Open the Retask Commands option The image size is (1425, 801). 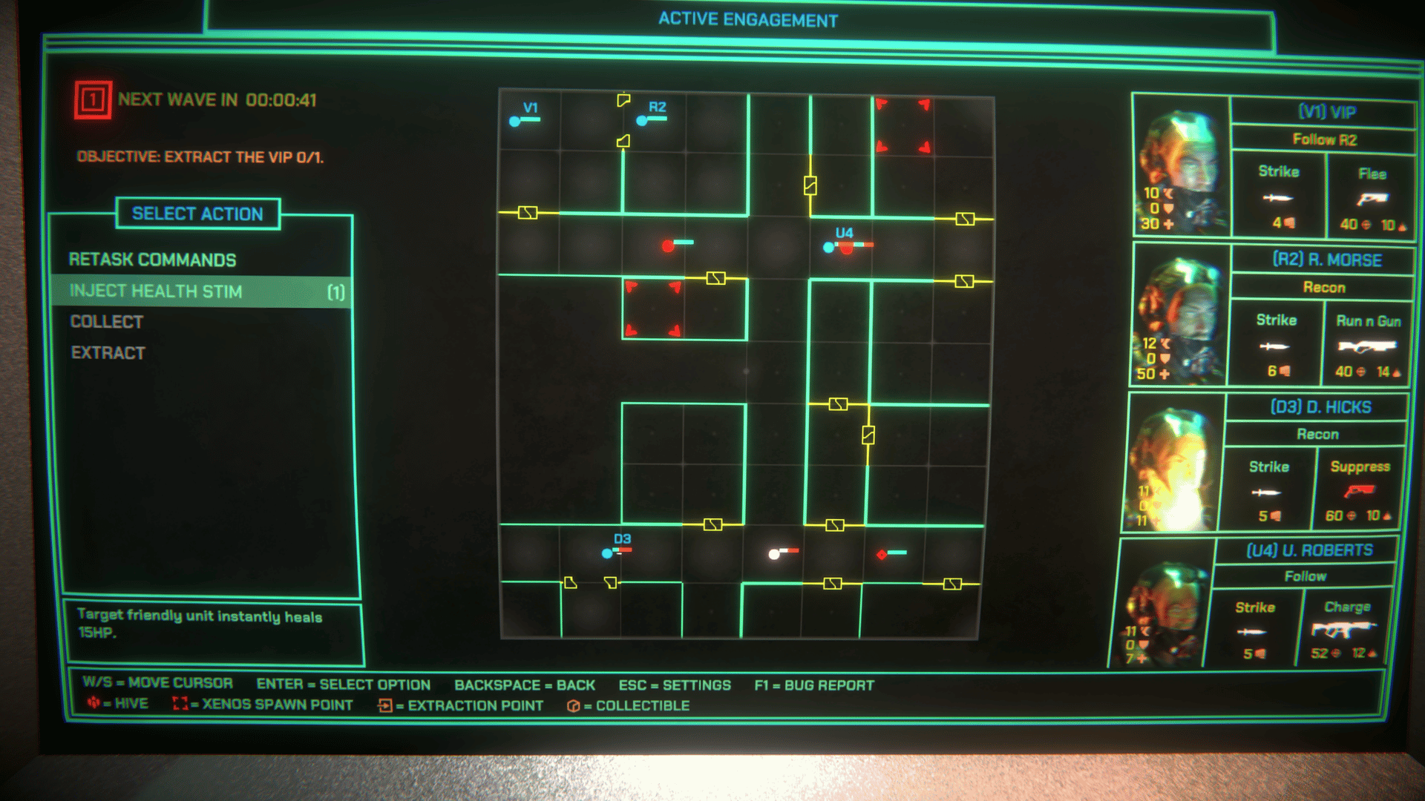point(152,260)
